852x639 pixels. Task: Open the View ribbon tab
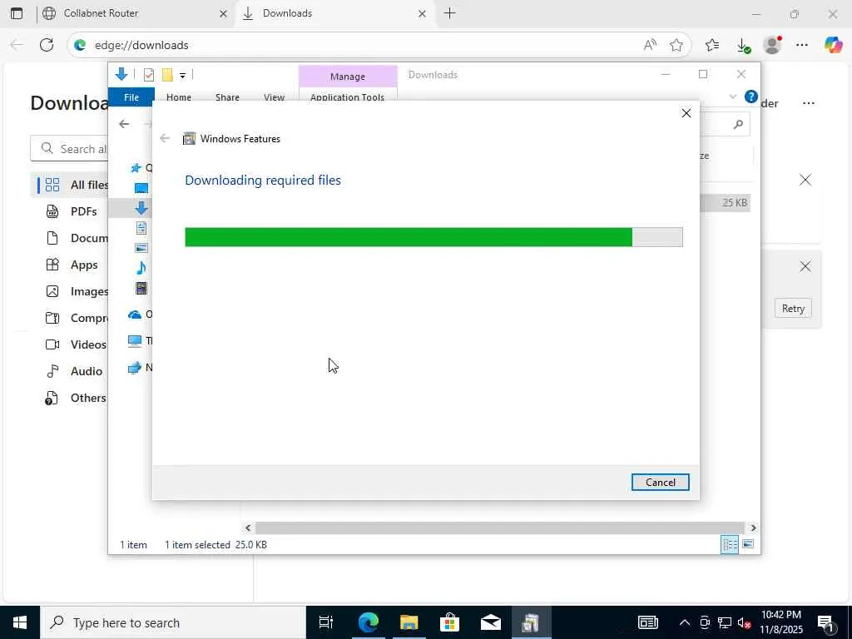click(274, 97)
